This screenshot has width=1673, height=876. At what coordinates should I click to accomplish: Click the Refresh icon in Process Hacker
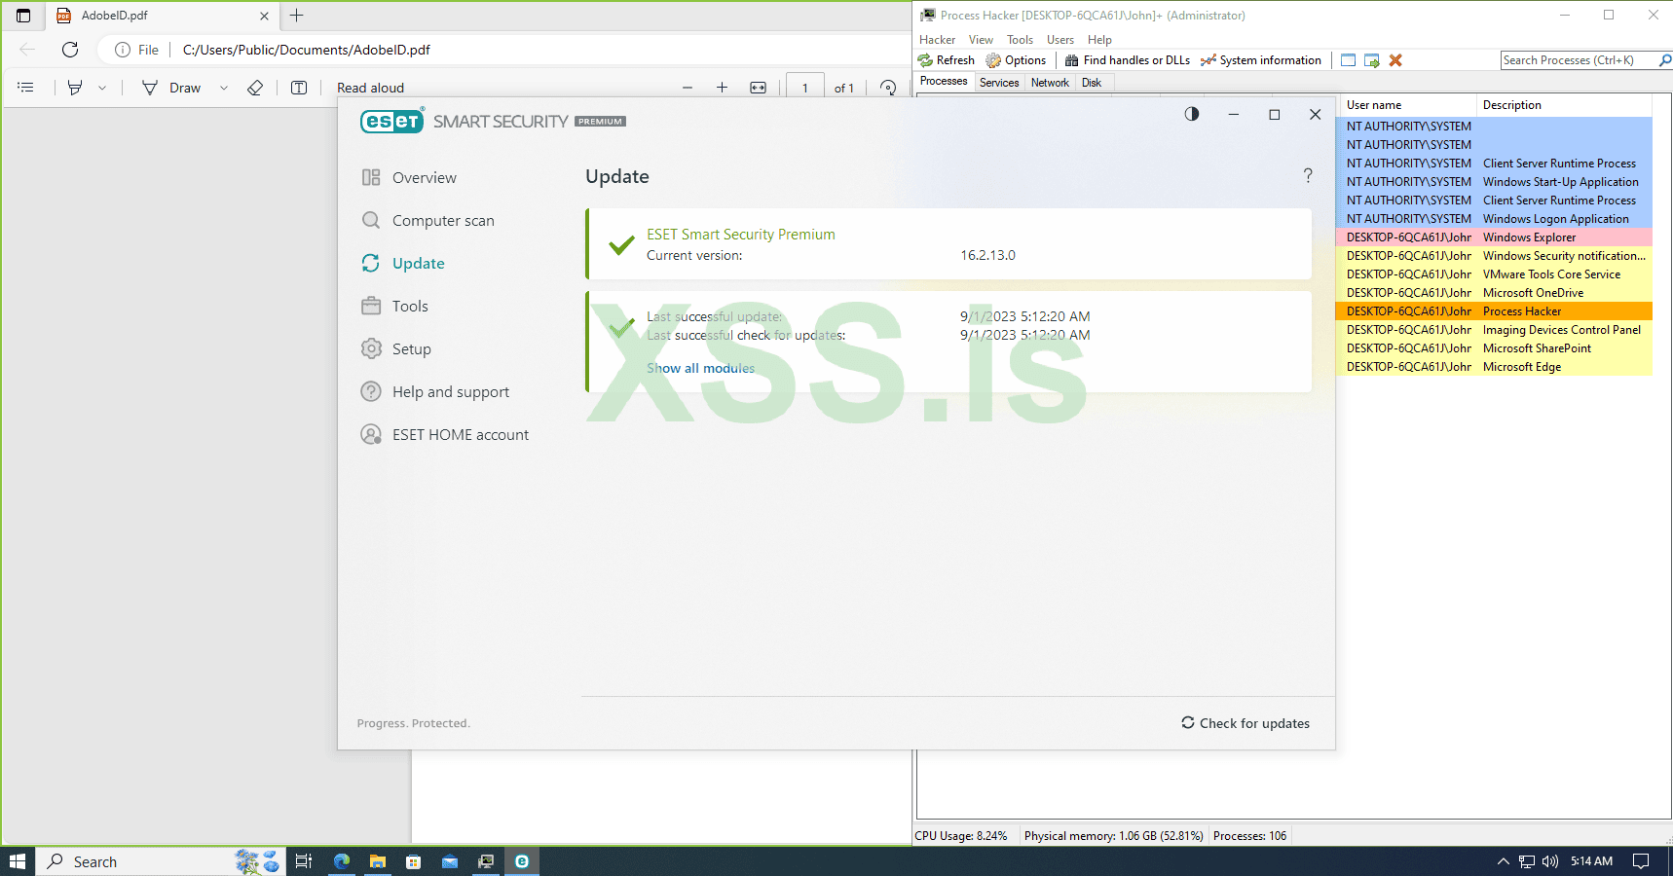(923, 59)
